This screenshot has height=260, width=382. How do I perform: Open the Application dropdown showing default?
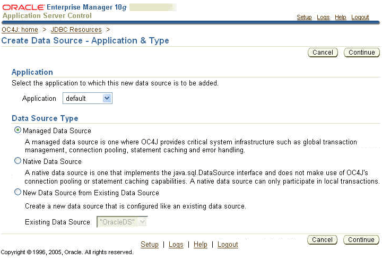click(88, 98)
